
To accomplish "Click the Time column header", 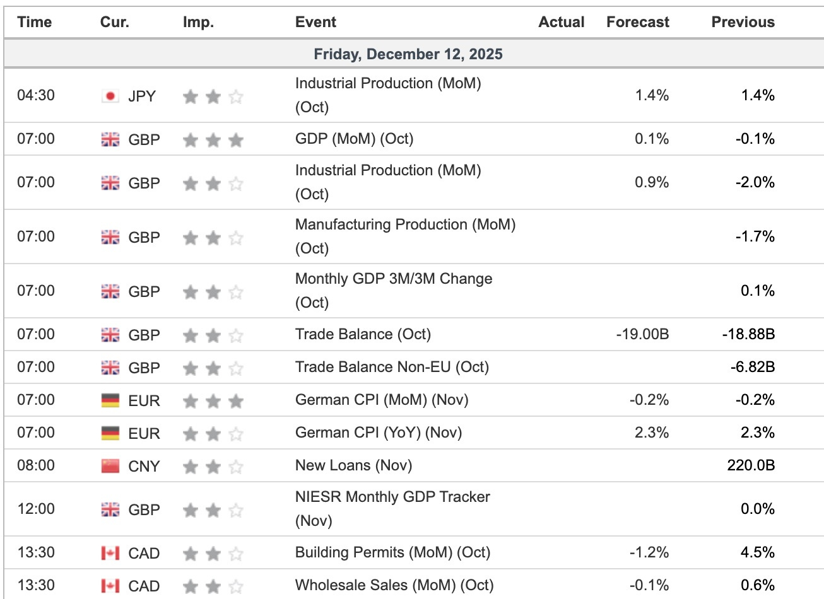I will 35,22.
